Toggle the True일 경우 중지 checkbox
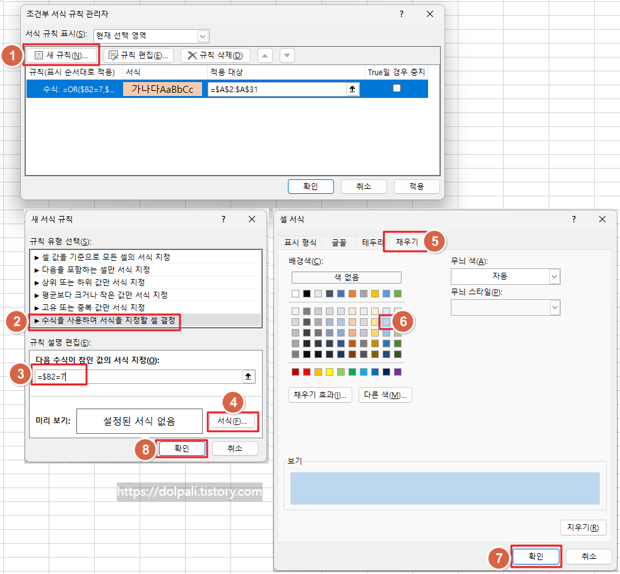Viewport: 620px width, 574px height. click(396, 88)
